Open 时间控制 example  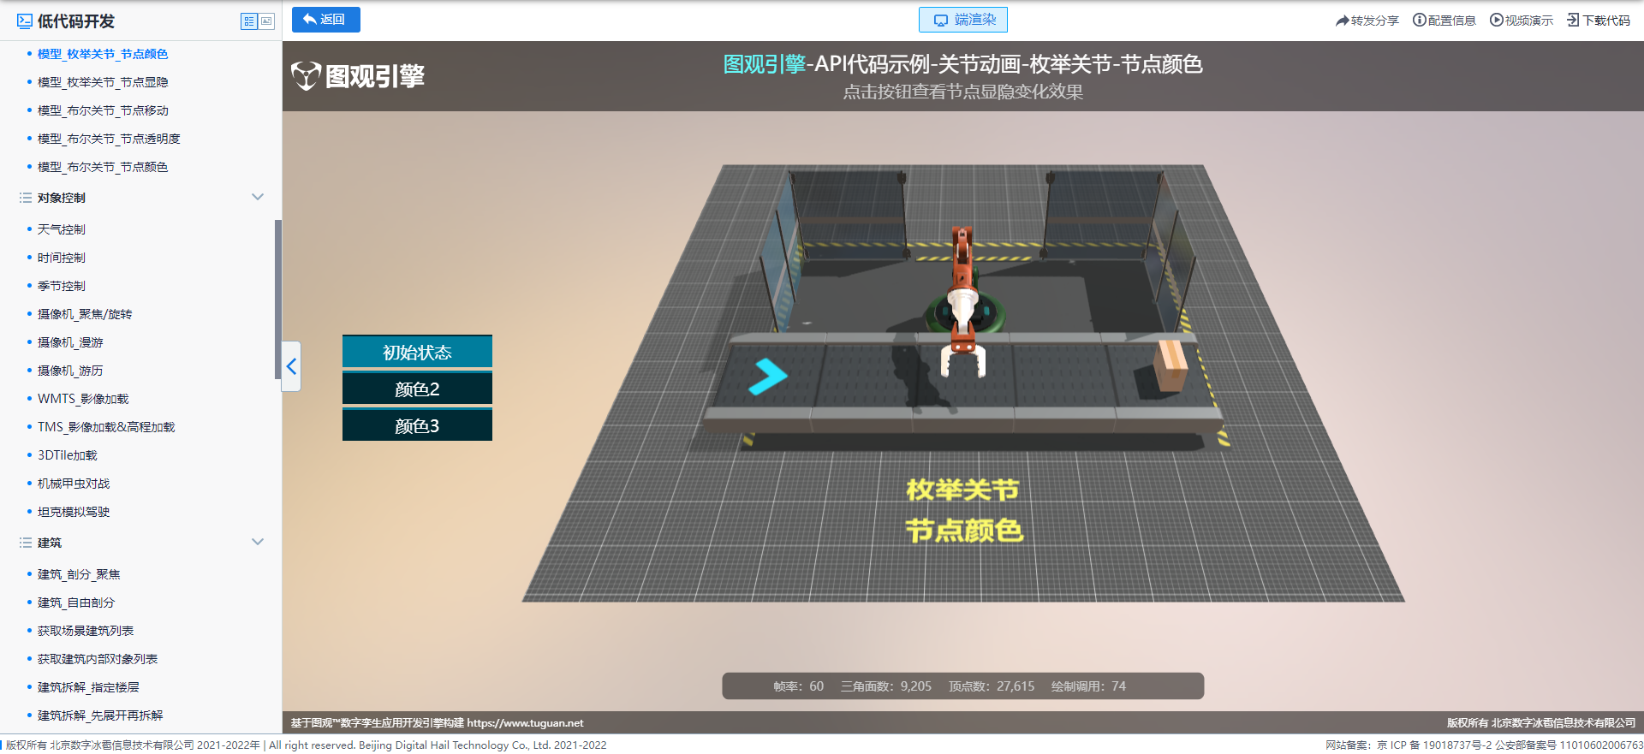pyautogui.click(x=62, y=258)
